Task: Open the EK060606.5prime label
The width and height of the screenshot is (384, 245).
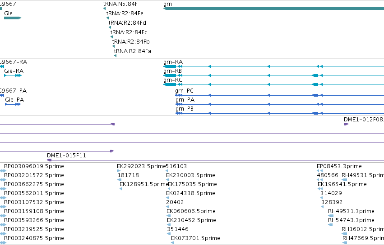Action: 191,211
